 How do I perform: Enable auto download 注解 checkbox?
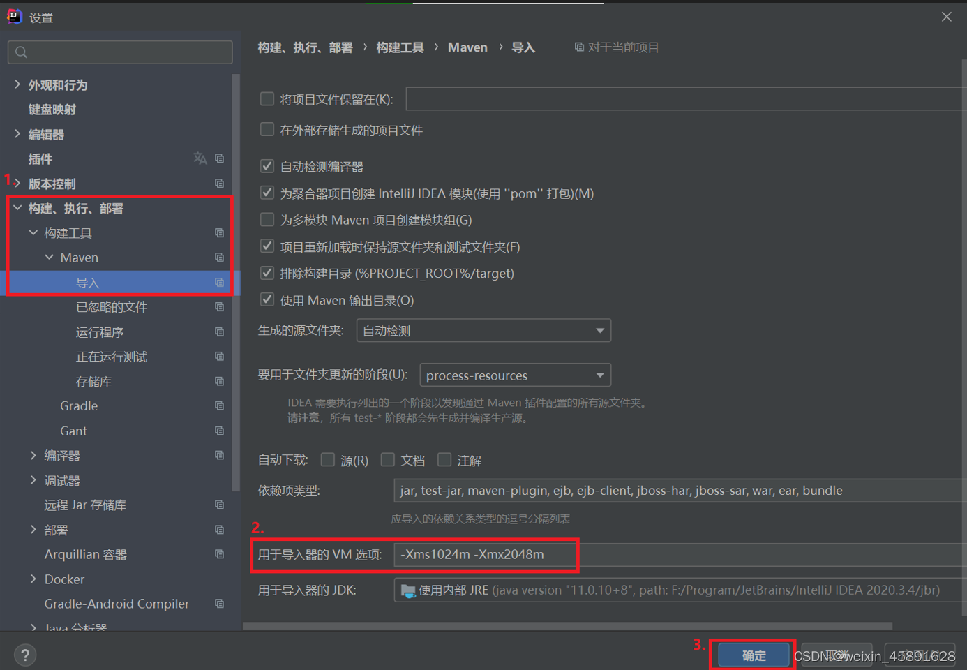(x=444, y=460)
